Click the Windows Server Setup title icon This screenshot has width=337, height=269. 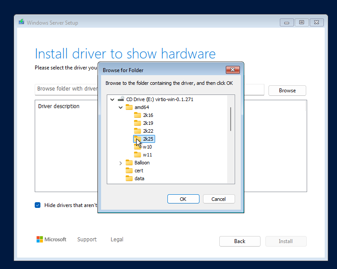[x=21, y=22]
